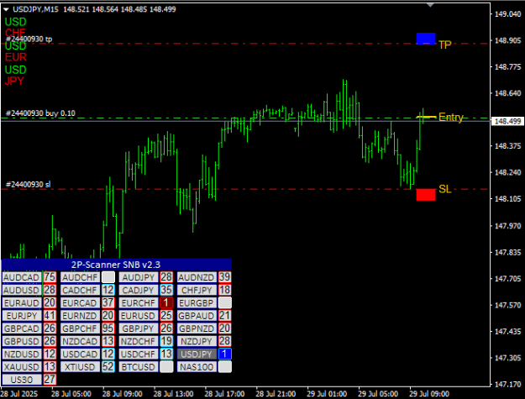Choose the NZDCAD pair button

pyautogui.click(x=80, y=341)
